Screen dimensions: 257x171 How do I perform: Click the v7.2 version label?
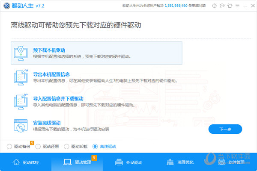(x=40, y=6)
